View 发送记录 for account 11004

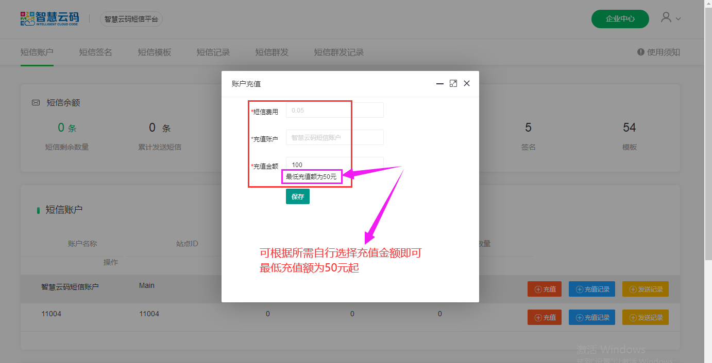tap(645, 317)
